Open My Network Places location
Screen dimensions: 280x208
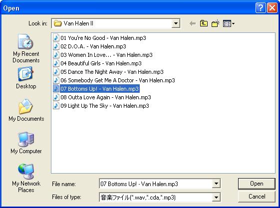tap(26, 178)
